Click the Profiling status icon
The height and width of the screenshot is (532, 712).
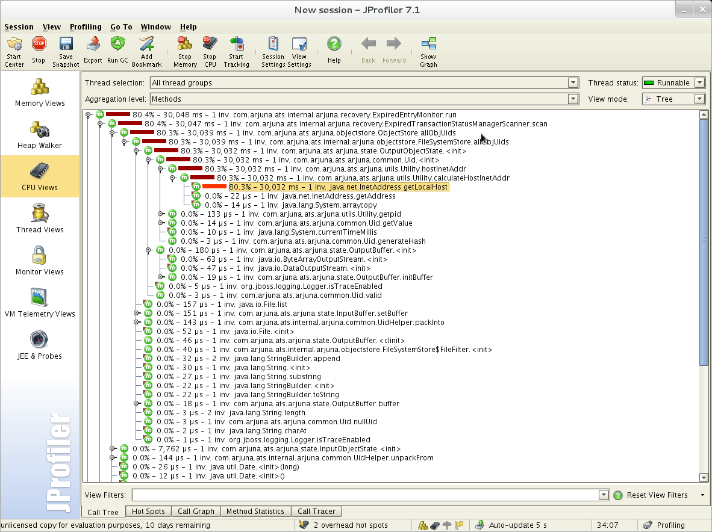[648, 525]
